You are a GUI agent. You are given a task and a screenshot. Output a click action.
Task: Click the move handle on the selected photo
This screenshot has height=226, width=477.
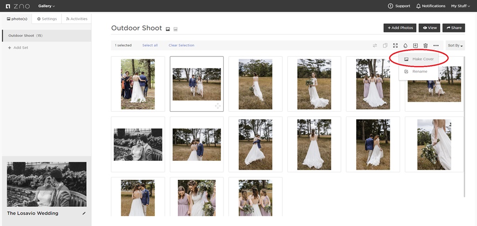pos(218,106)
